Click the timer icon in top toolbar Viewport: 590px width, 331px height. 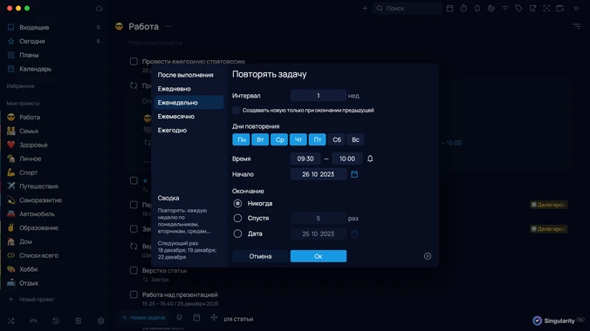463,8
